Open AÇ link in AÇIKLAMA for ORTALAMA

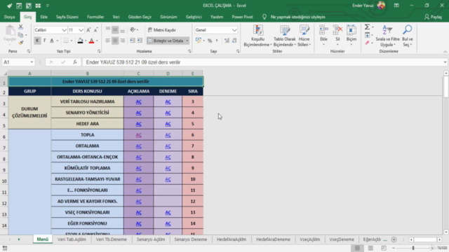[x=139, y=146]
